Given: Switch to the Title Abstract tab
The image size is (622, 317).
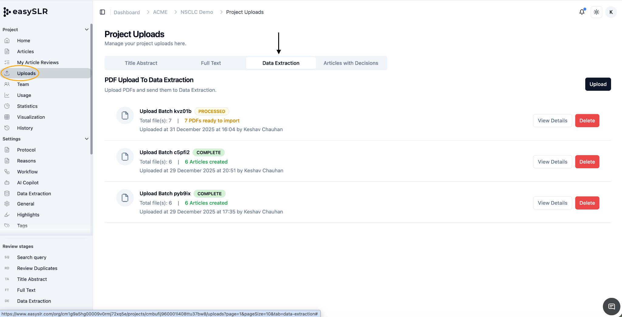Looking at the screenshot, I should (141, 63).
